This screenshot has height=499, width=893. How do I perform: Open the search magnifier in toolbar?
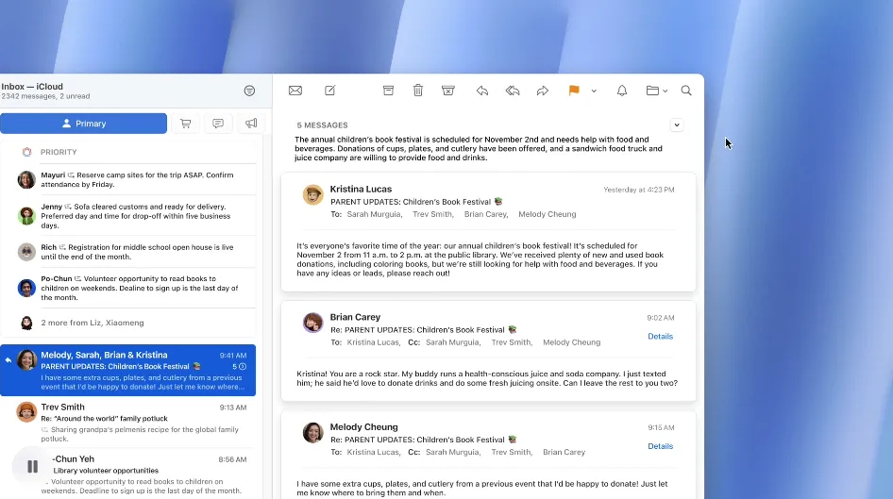click(686, 91)
